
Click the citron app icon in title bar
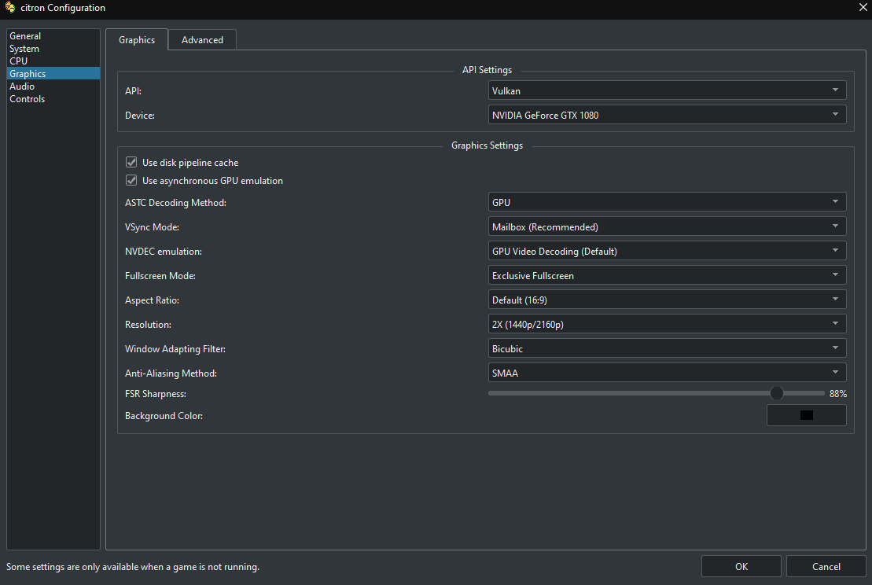click(10, 7)
